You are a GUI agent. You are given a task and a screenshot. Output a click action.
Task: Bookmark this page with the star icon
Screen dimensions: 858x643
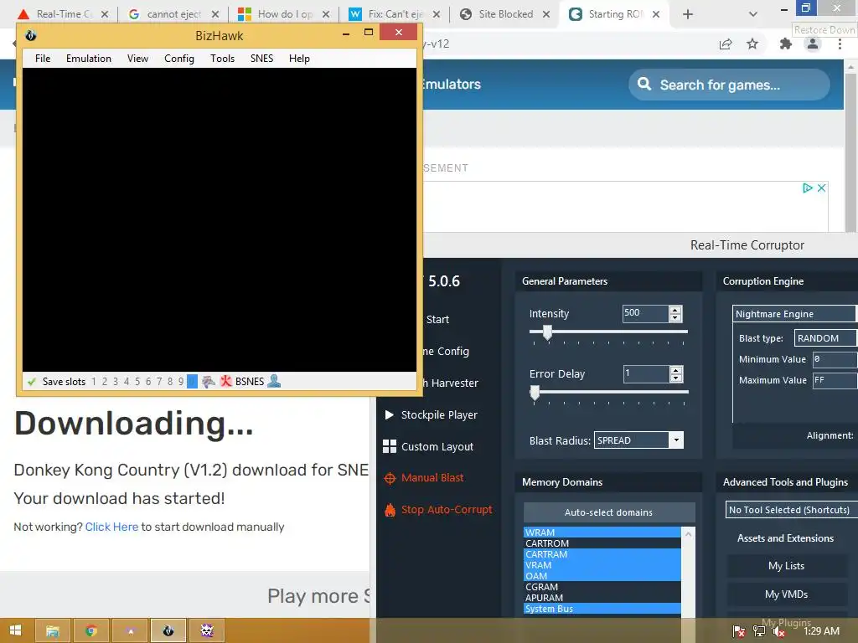(752, 44)
